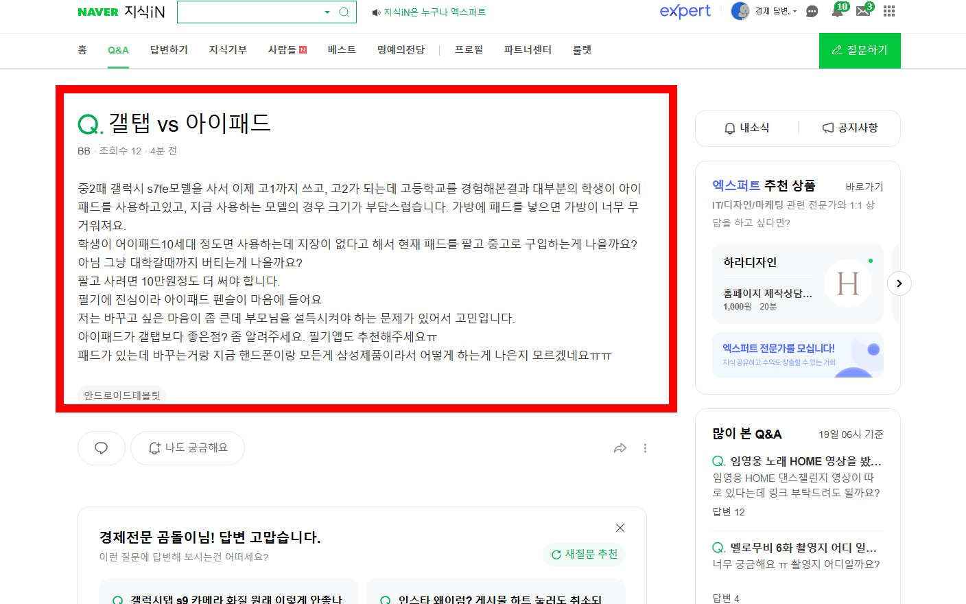Click the author name BB
Image resolution: width=966 pixels, height=604 pixels.
(84, 151)
